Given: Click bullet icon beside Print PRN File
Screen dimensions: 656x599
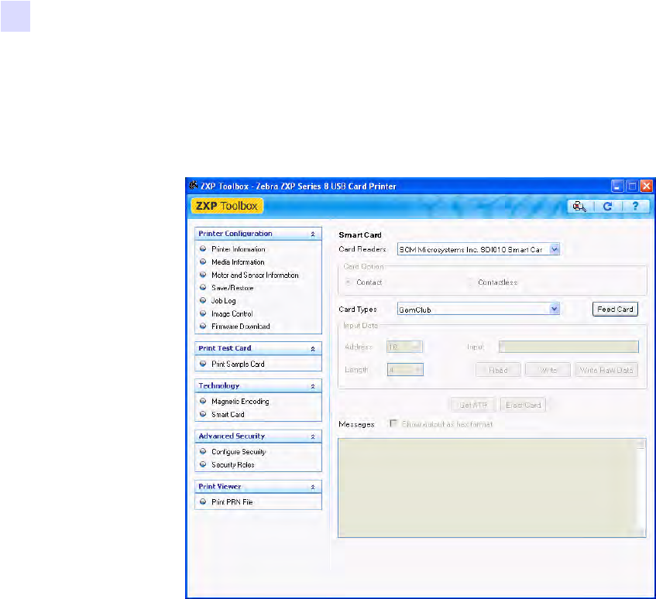Looking at the screenshot, I should click(204, 501).
